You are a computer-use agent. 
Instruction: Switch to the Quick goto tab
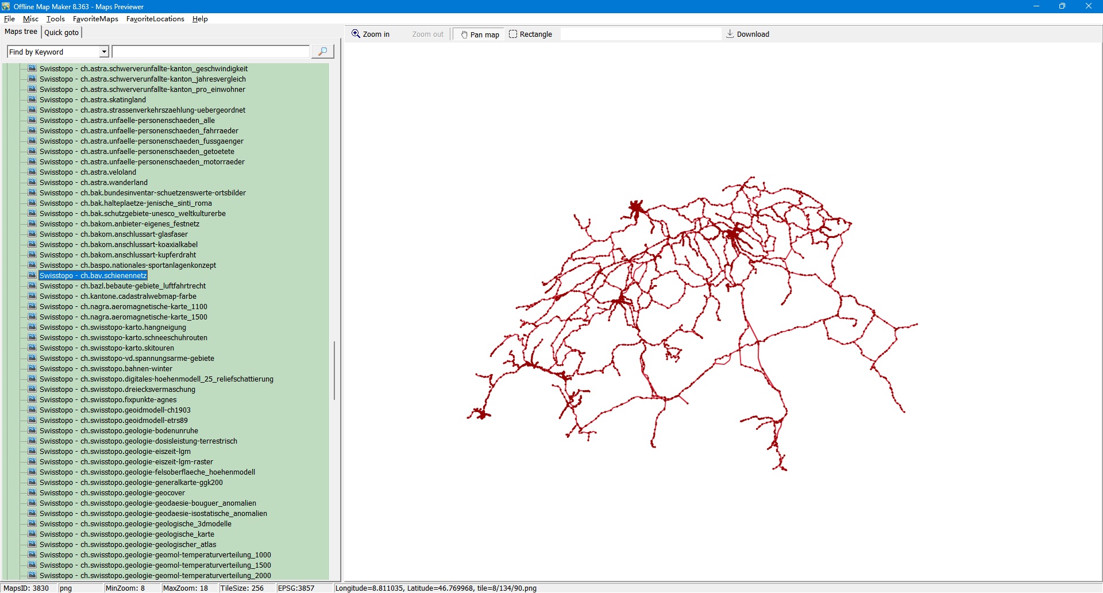point(61,33)
